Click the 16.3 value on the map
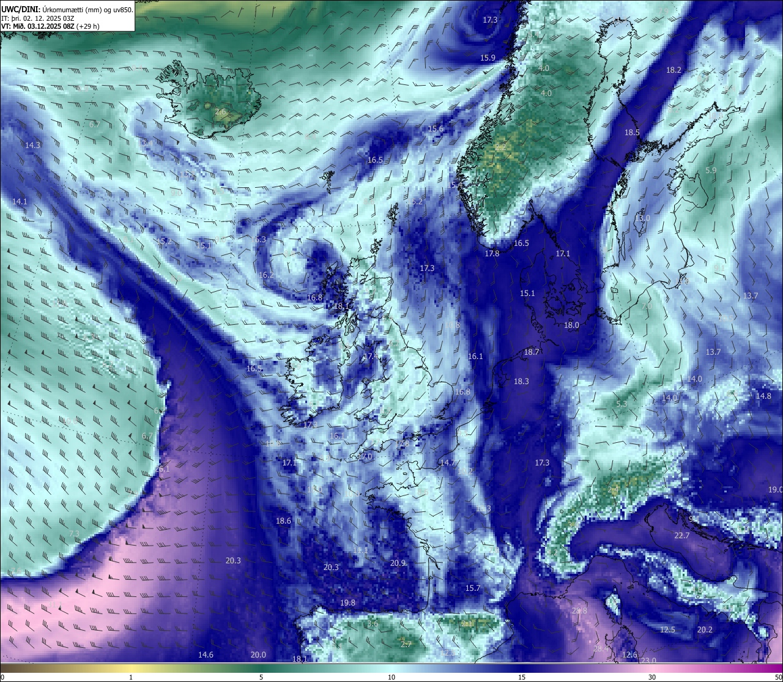This screenshot has height=682, width=783. point(259,240)
